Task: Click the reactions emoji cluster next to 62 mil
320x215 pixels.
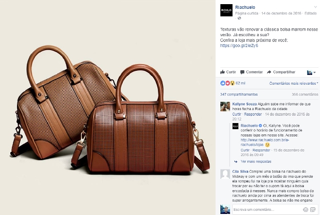Action: (x=227, y=83)
